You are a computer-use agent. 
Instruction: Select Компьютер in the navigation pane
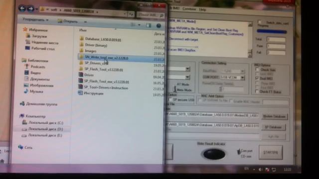(x=32, y=116)
